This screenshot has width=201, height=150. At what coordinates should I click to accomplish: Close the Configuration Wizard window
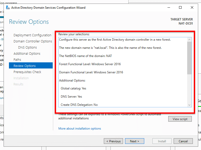click(192, 8)
